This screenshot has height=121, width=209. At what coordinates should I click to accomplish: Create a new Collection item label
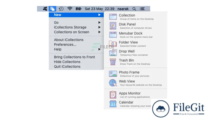coord(127,15)
